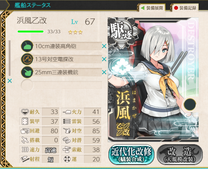208x169 pixels.
Task: Click the 運 luck lifebuoy icon
Action: (67, 159)
